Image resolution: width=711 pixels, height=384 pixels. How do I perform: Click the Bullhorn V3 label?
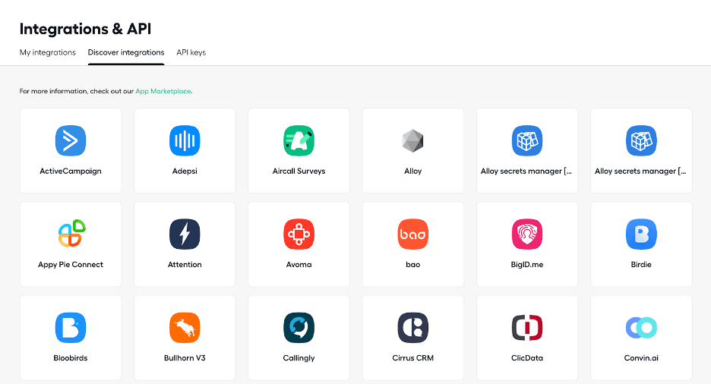(x=185, y=358)
